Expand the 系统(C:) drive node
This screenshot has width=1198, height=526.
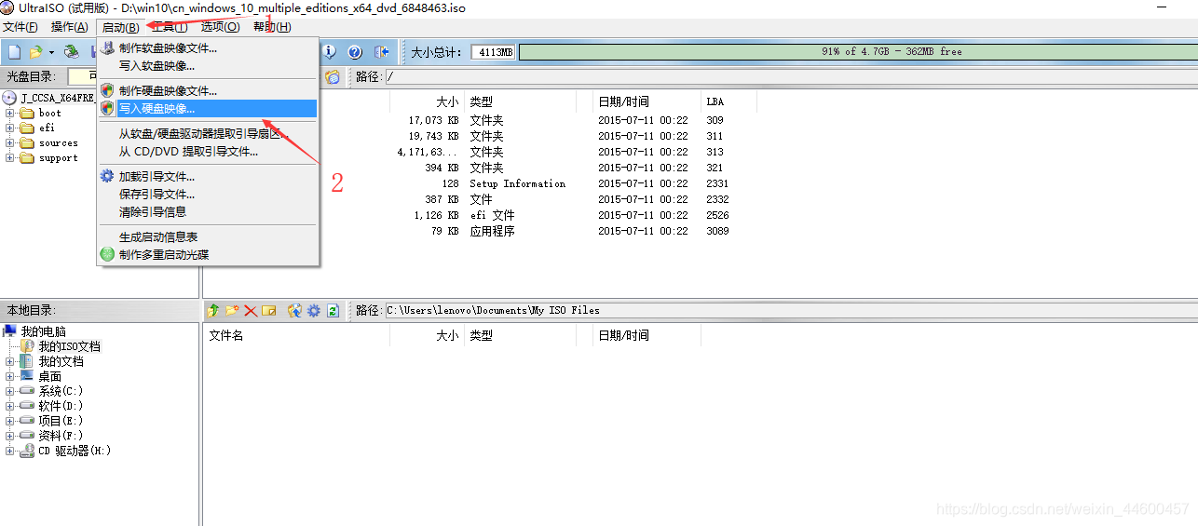pyautogui.click(x=10, y=391)
